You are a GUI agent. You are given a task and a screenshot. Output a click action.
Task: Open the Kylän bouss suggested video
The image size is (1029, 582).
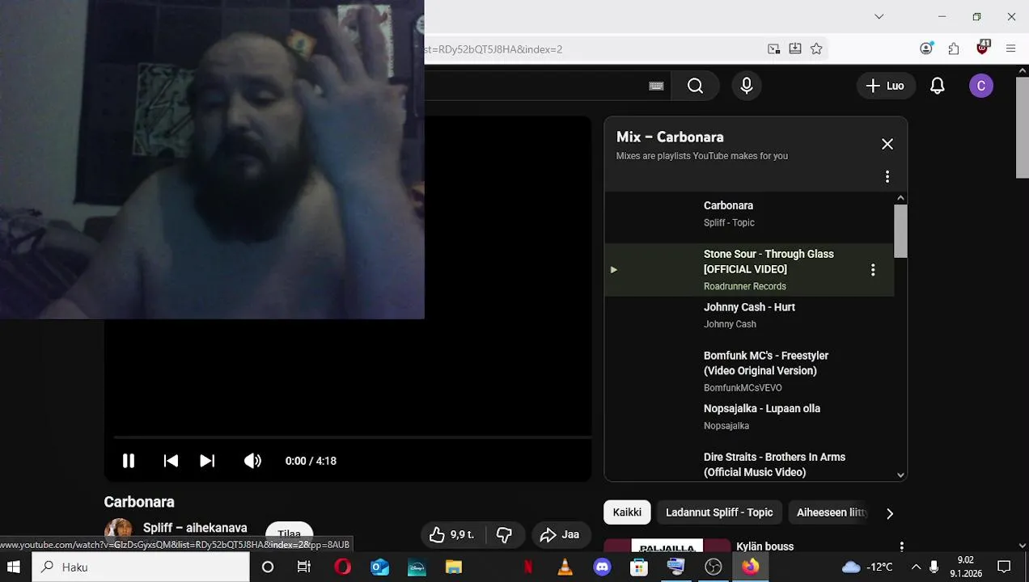(x=764, y=546)
